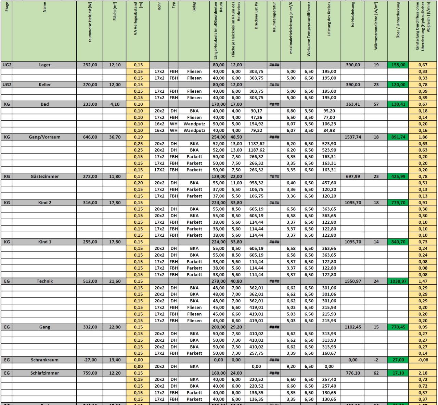Click the 'Fläche[m²]' header cell
The width and height of the screenshot is (438, 405).
115,31
